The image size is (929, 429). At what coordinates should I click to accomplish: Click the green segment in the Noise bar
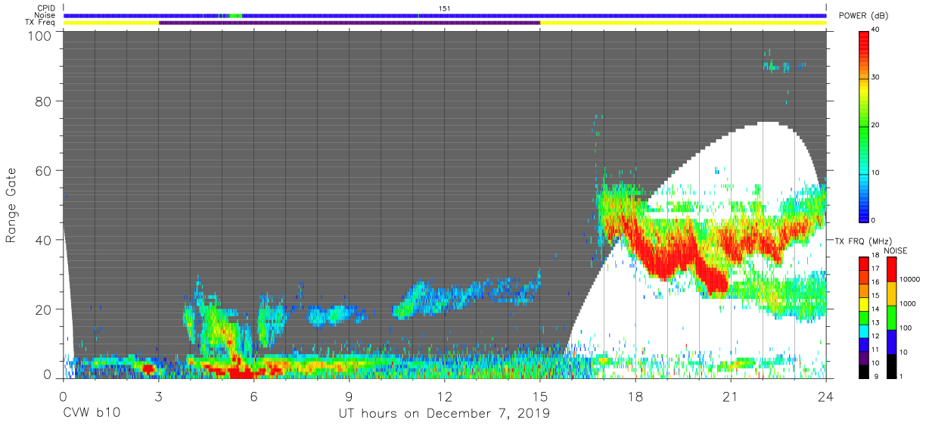pyautogui.click(x=235, y=15)
